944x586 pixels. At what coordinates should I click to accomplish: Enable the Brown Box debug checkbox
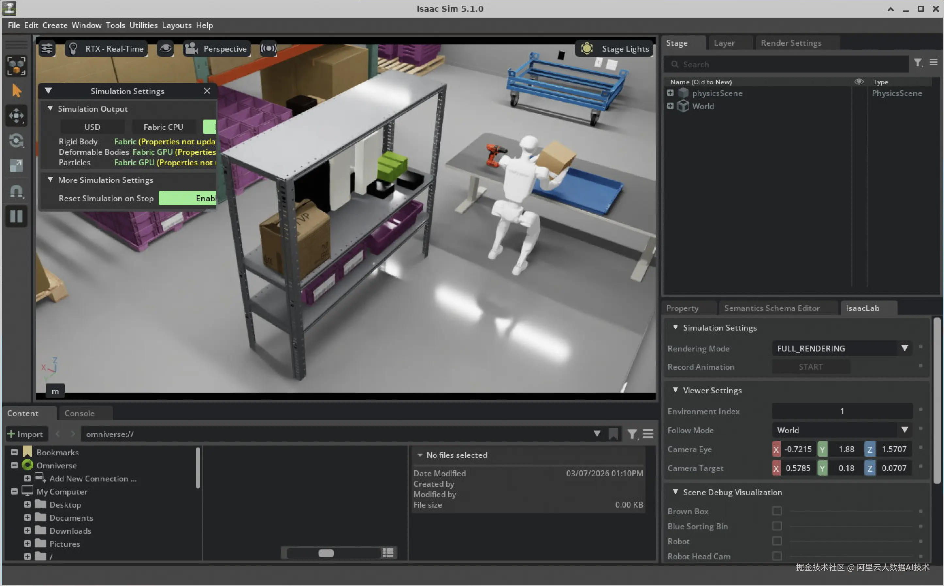(x=776, y=511)
